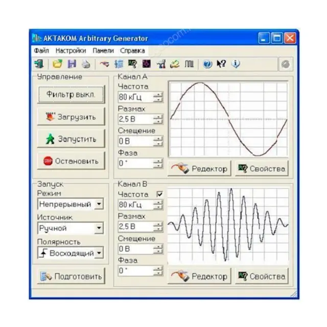Click Канал B Размах spinner arrows
This screenshot has width=327, height=327.
[158, 227]
